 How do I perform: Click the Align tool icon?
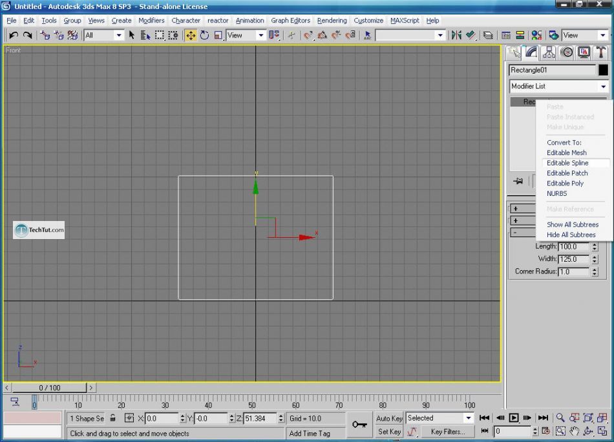tap(471, 36)
